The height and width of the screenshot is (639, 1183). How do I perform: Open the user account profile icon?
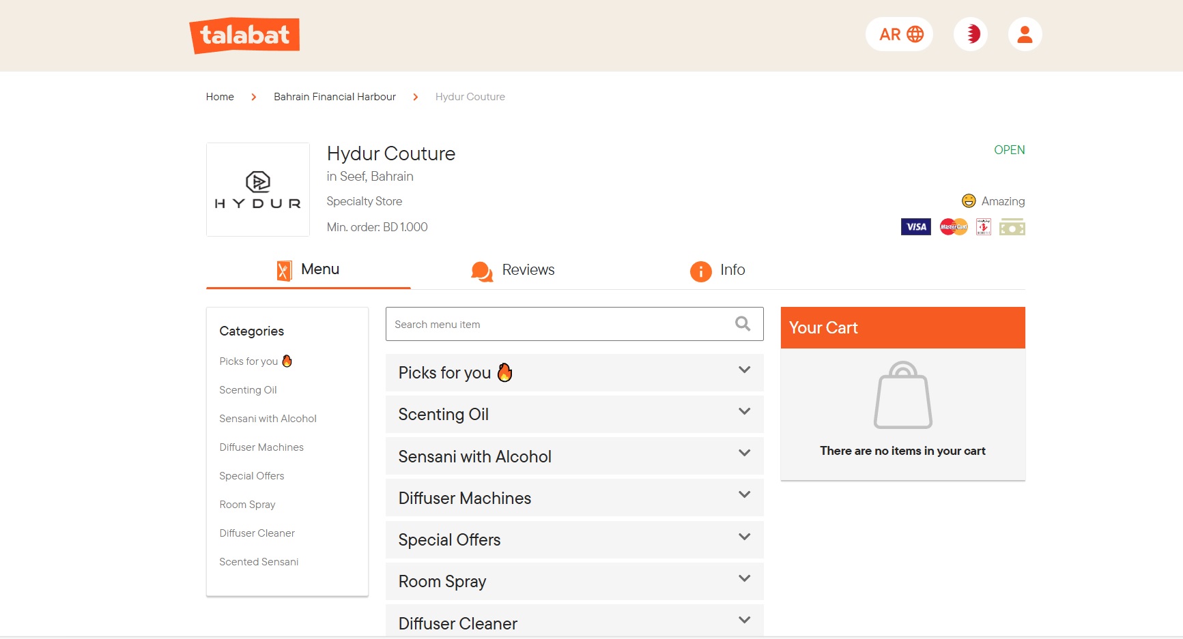pos(1025,34)
